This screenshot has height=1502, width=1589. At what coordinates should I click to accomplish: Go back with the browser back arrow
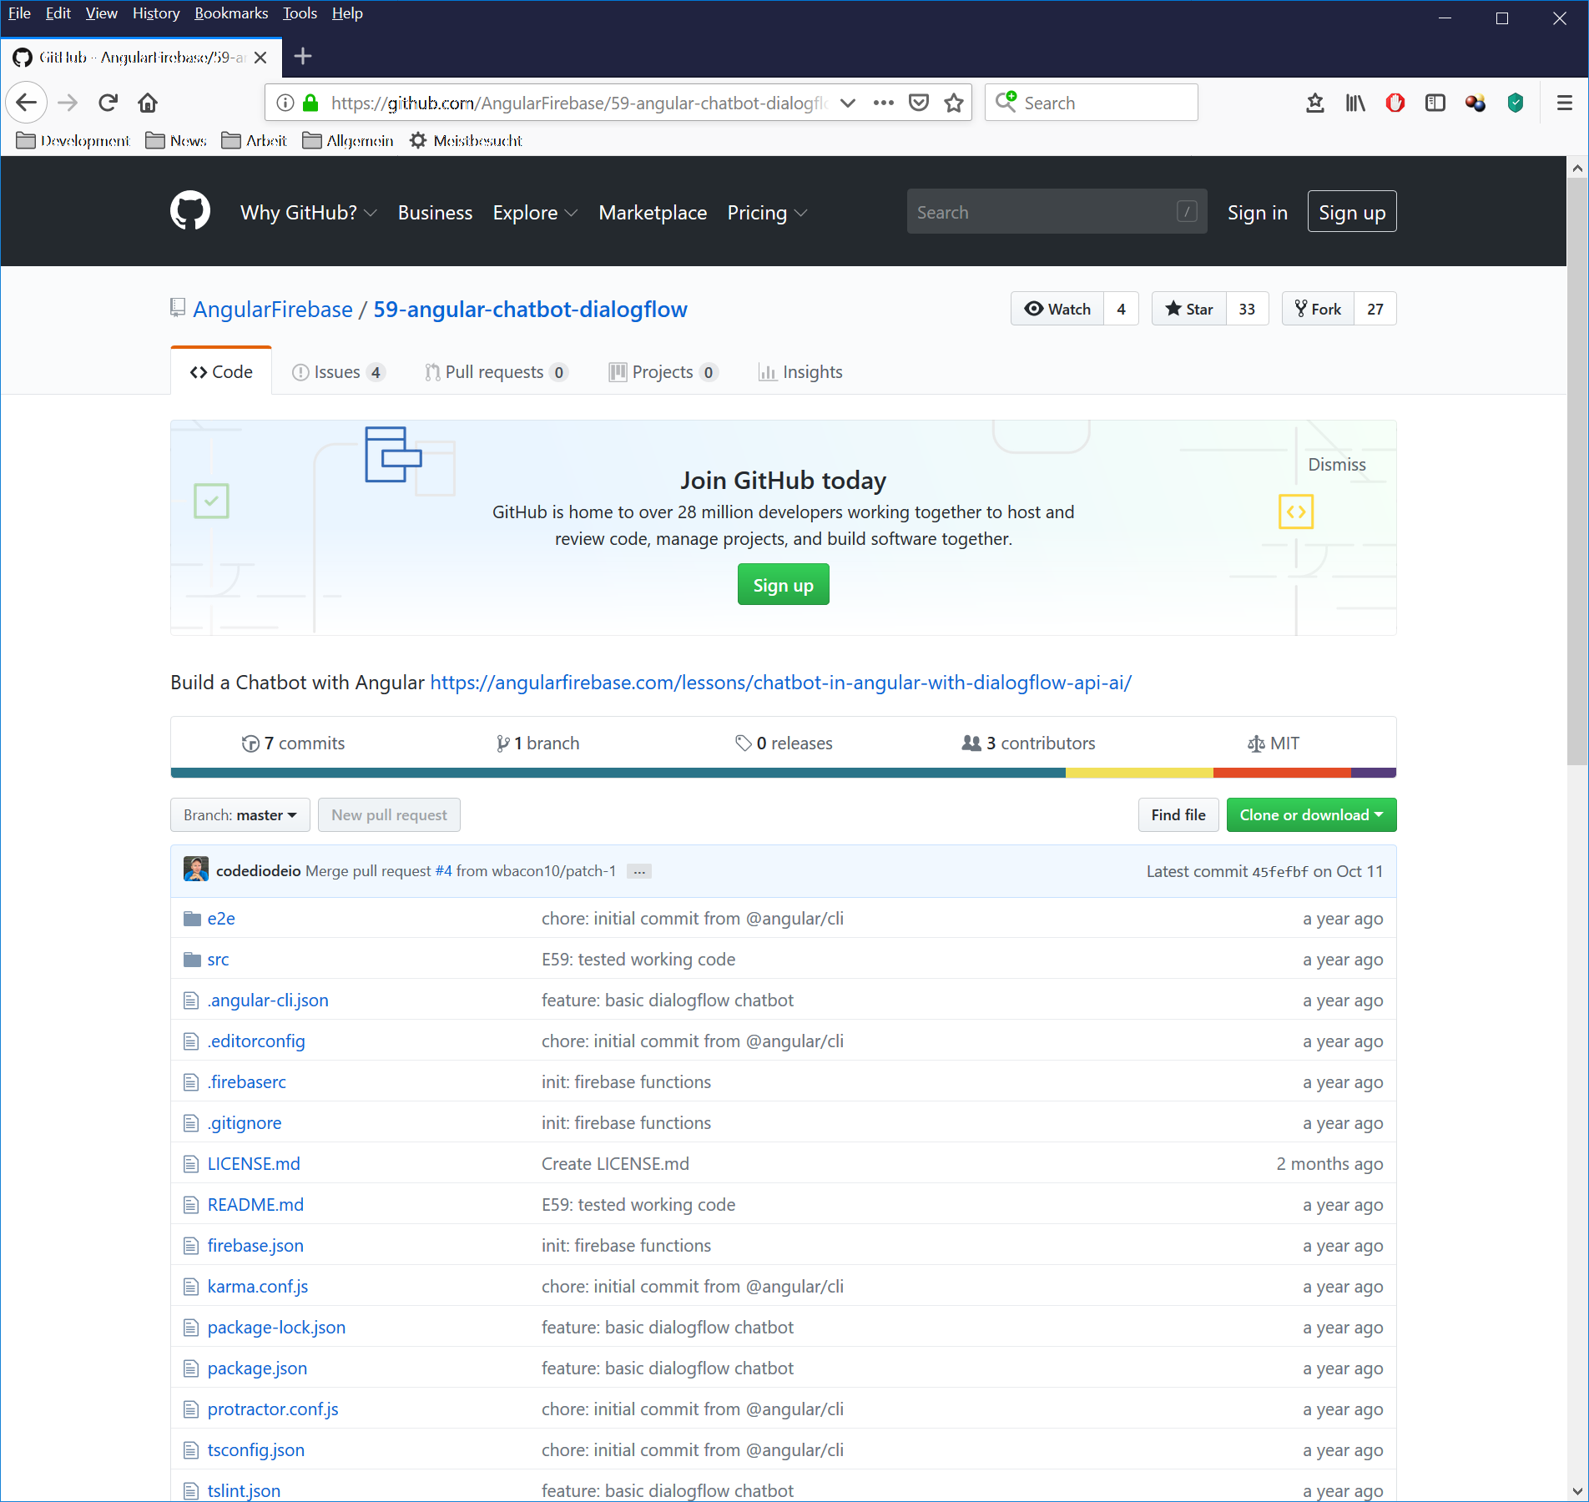coord(27,103)
